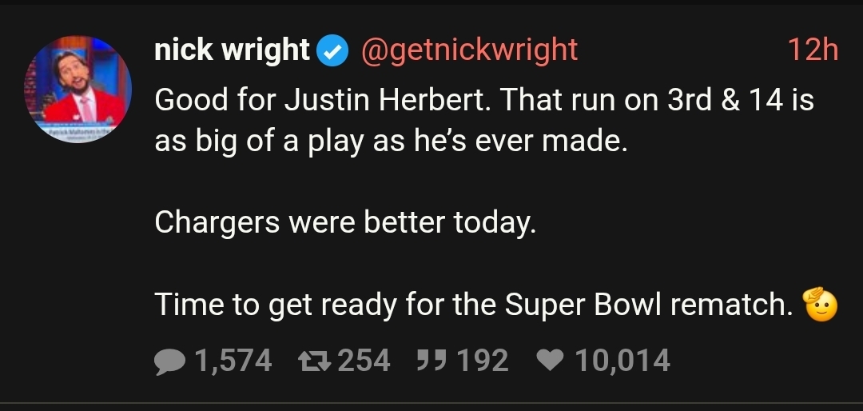Open the nick wright display name
This screenshot has height=411, width=863.
[232, 50]
